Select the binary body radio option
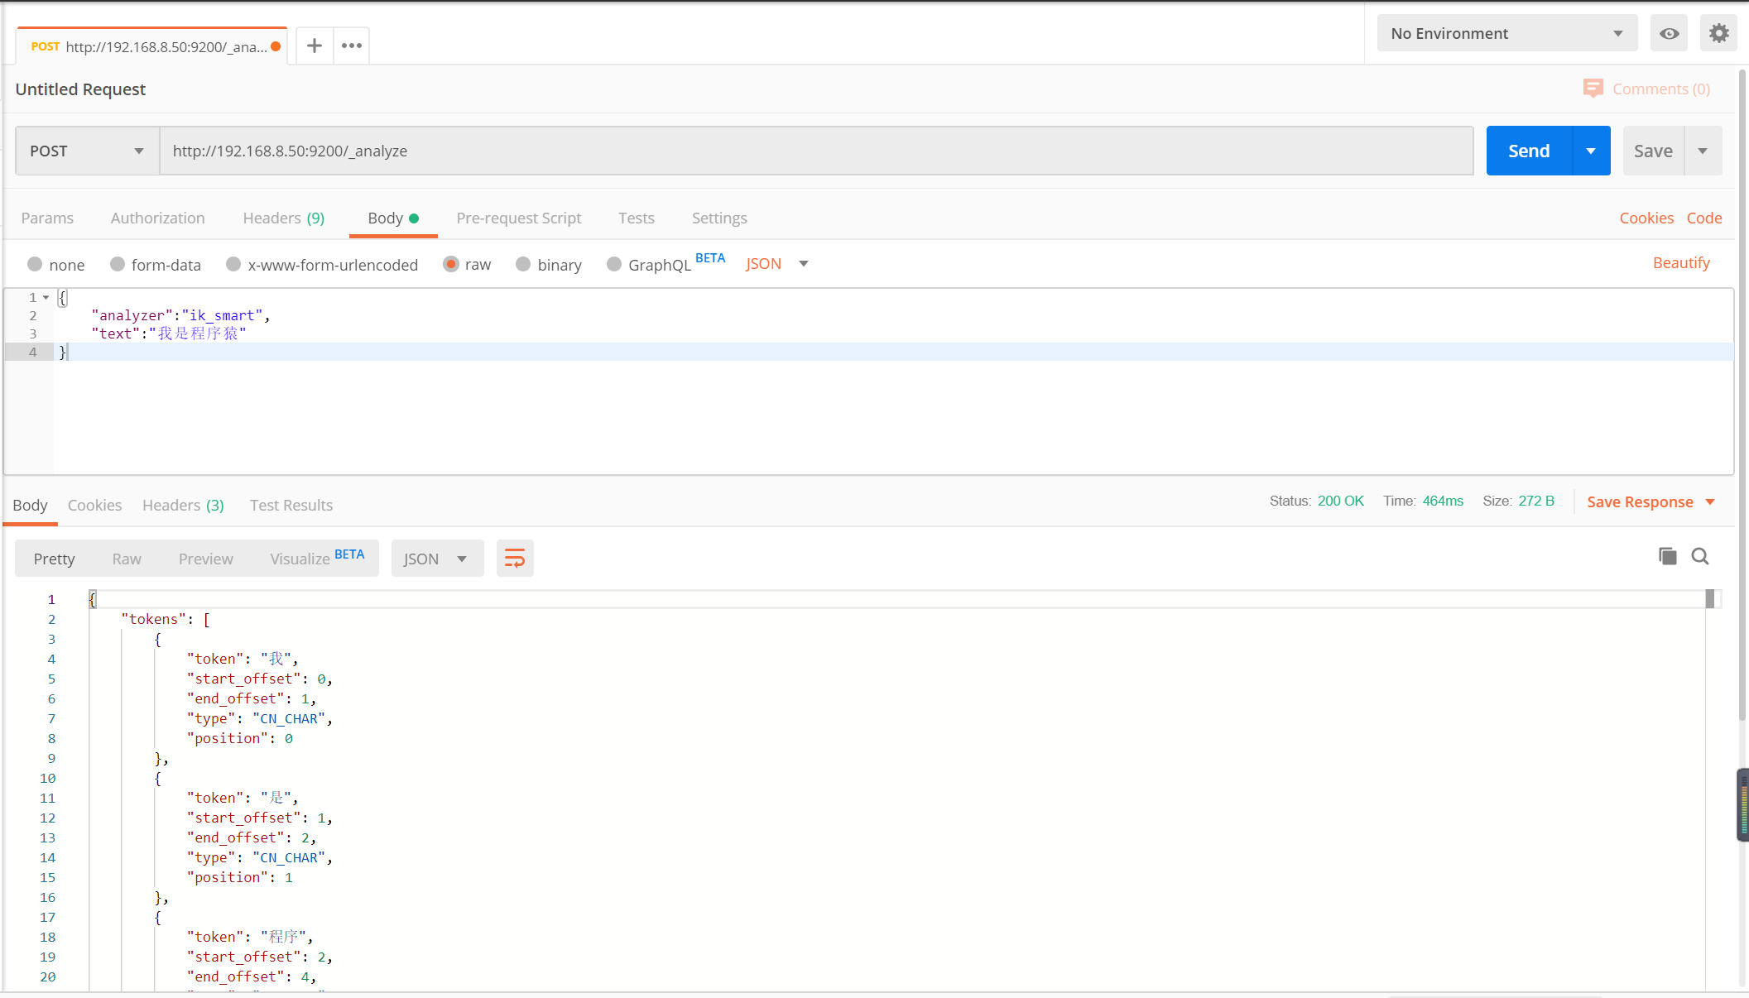Viewport: 1749px width, 998px height. (x=523, y=264)
